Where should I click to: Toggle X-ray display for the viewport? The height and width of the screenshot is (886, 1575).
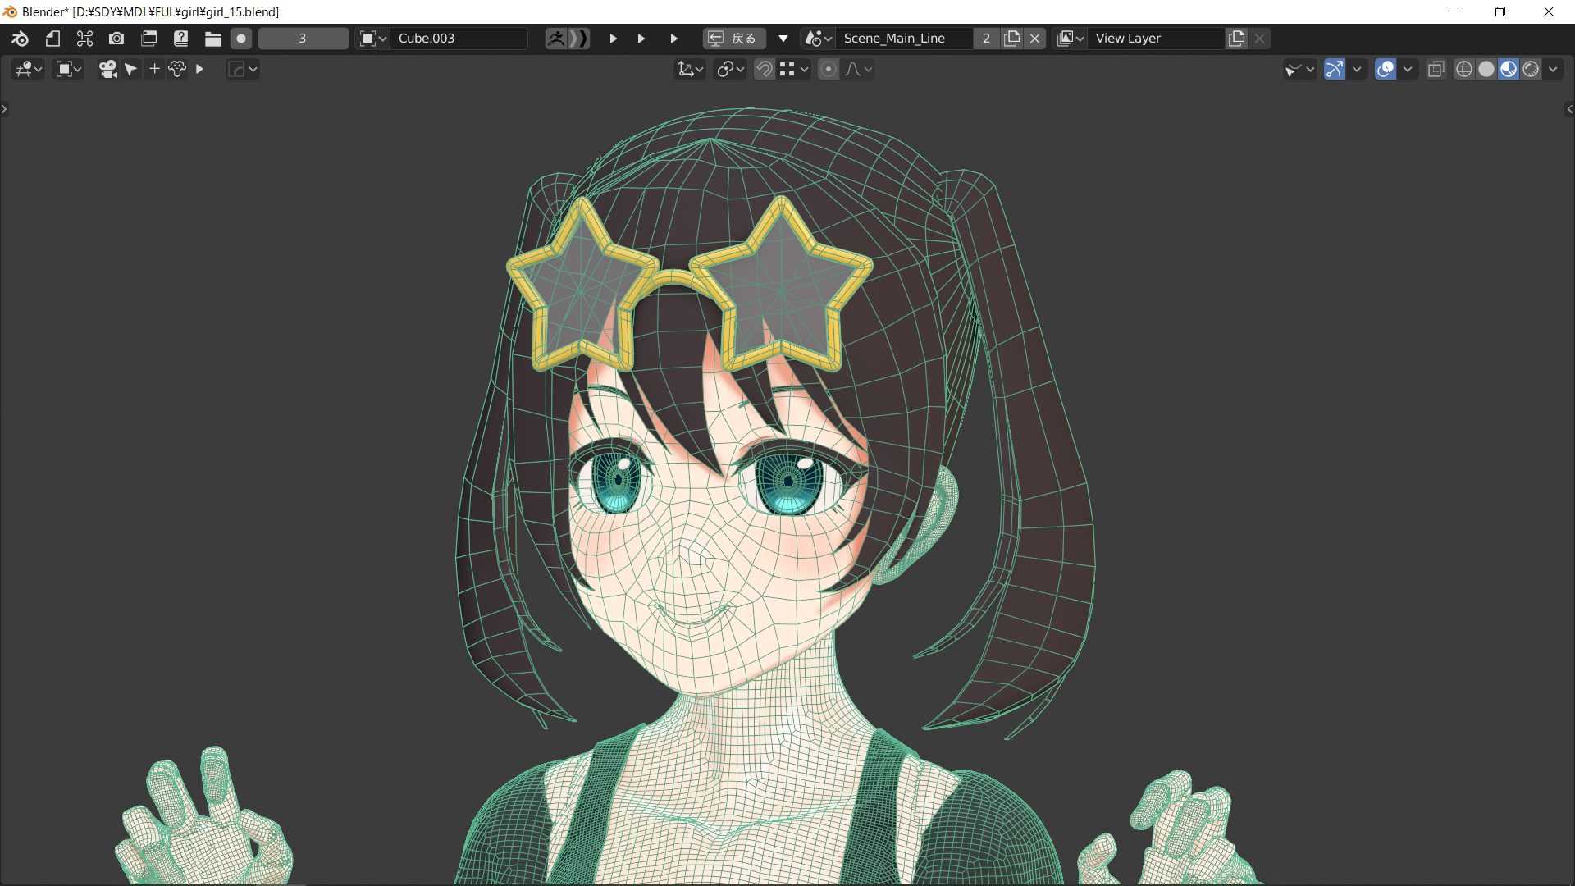1436,70
